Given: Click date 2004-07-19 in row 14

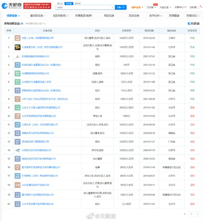Looking at the screenshot, I should [149, 150].
